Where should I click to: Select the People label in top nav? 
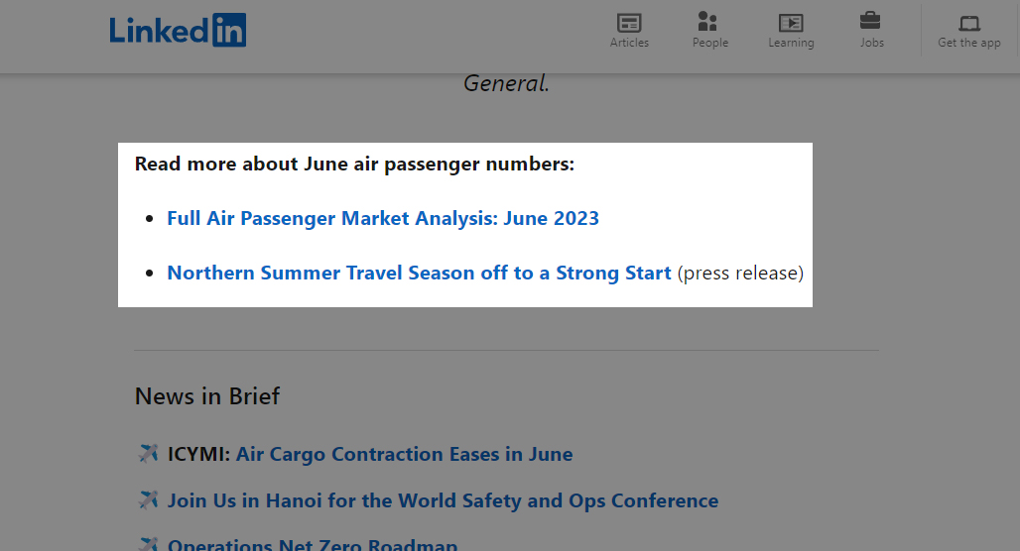710,43
